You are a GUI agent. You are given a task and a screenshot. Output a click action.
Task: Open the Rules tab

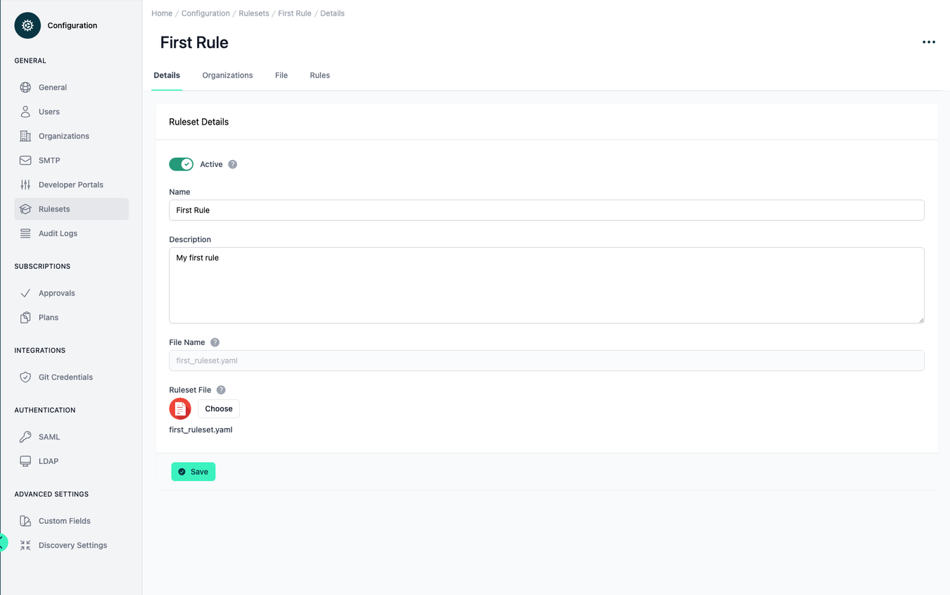pyautogui.click(x=319, y=75)
